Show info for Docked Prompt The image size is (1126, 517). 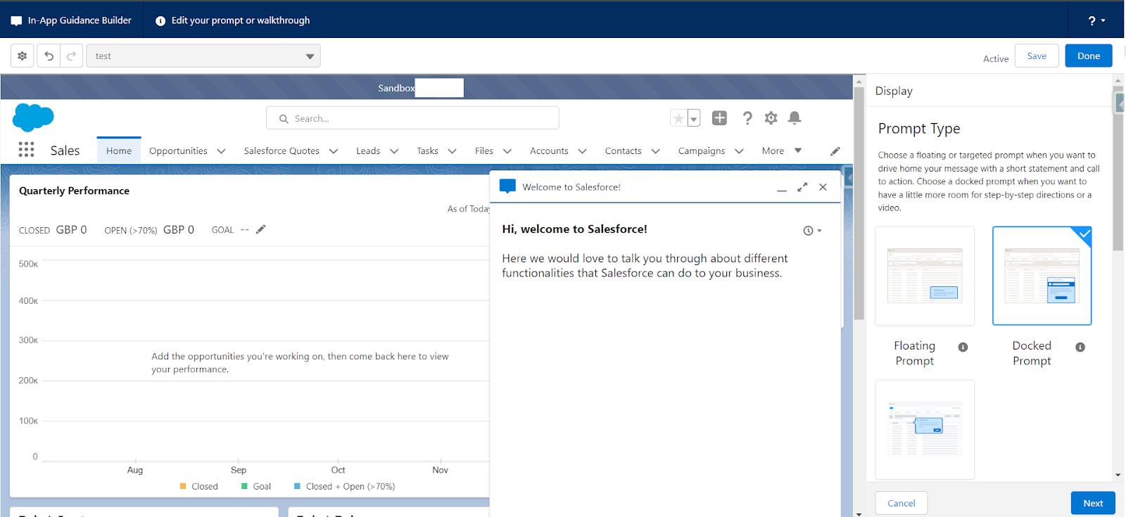click(1080, 347)
